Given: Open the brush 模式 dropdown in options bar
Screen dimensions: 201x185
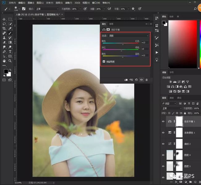Looking at the screenshot, I should [47, 9].
